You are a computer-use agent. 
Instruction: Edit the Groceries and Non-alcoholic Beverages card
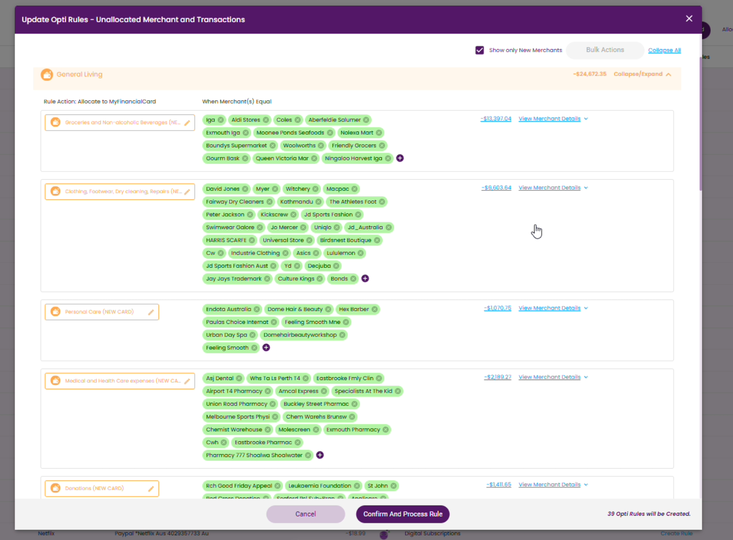coord(187,122)
